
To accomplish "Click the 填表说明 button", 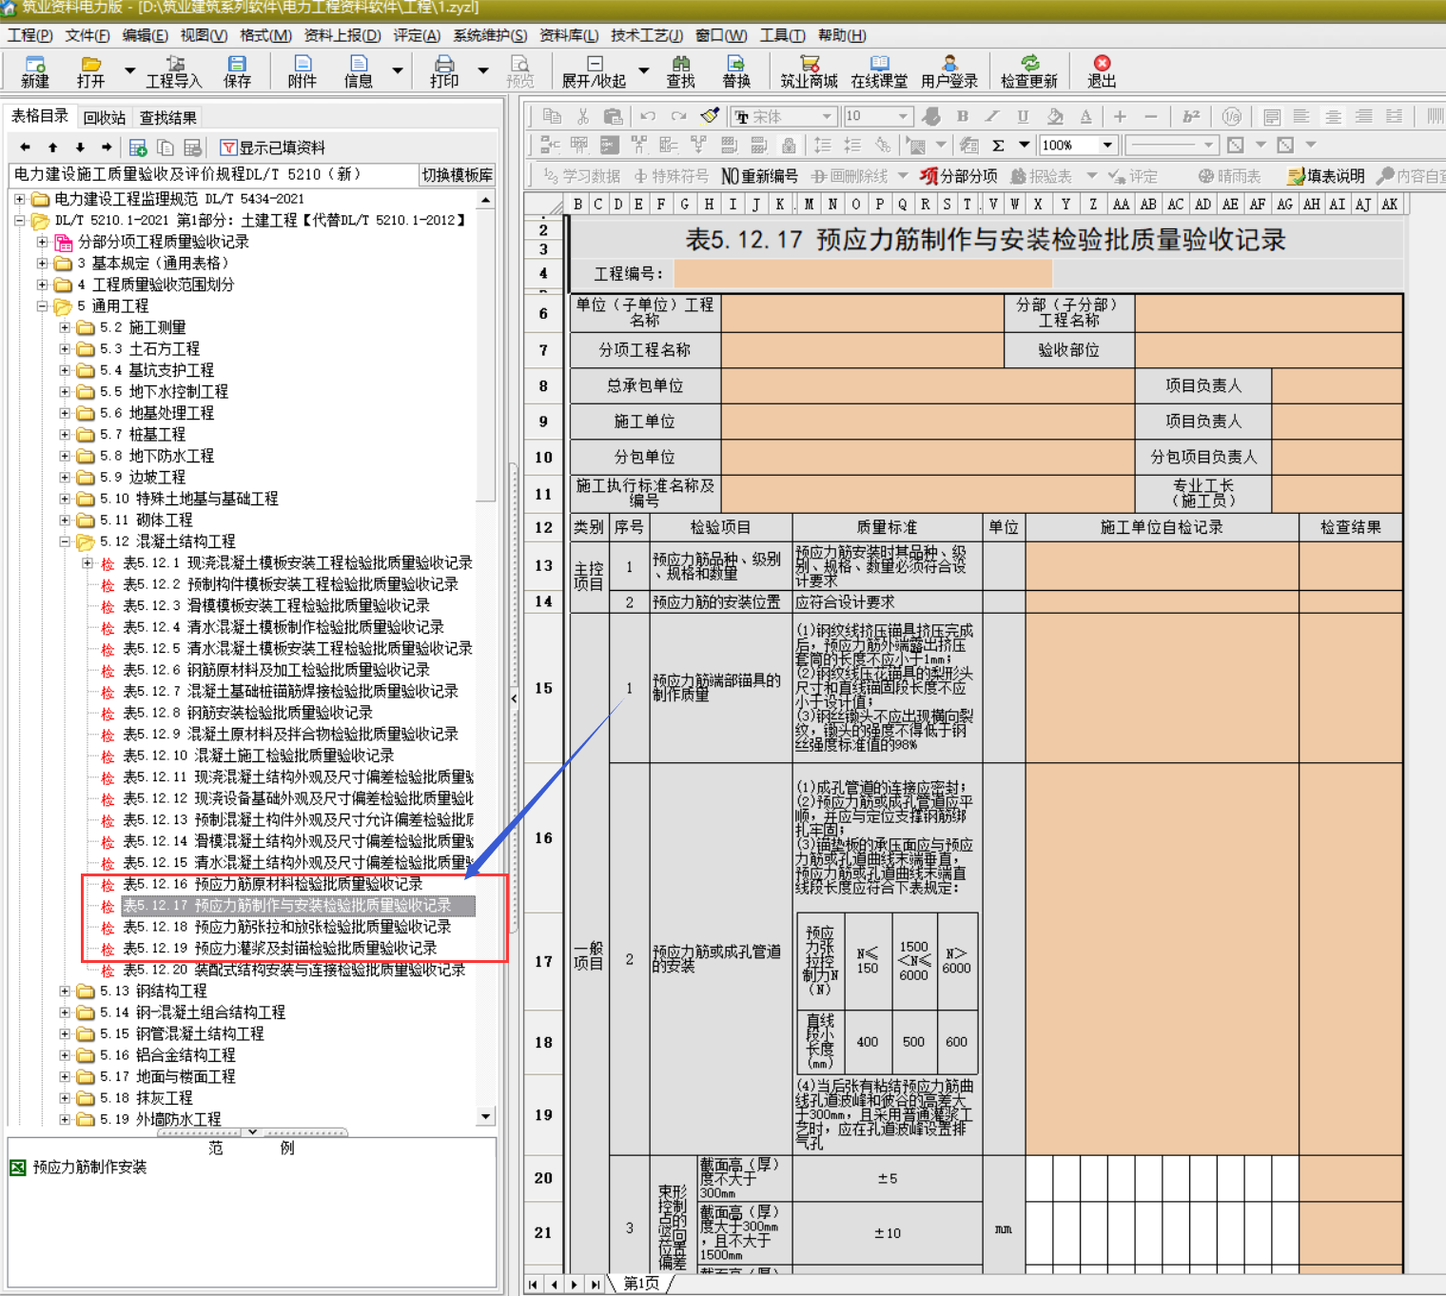I will [x=1326, y=176].
